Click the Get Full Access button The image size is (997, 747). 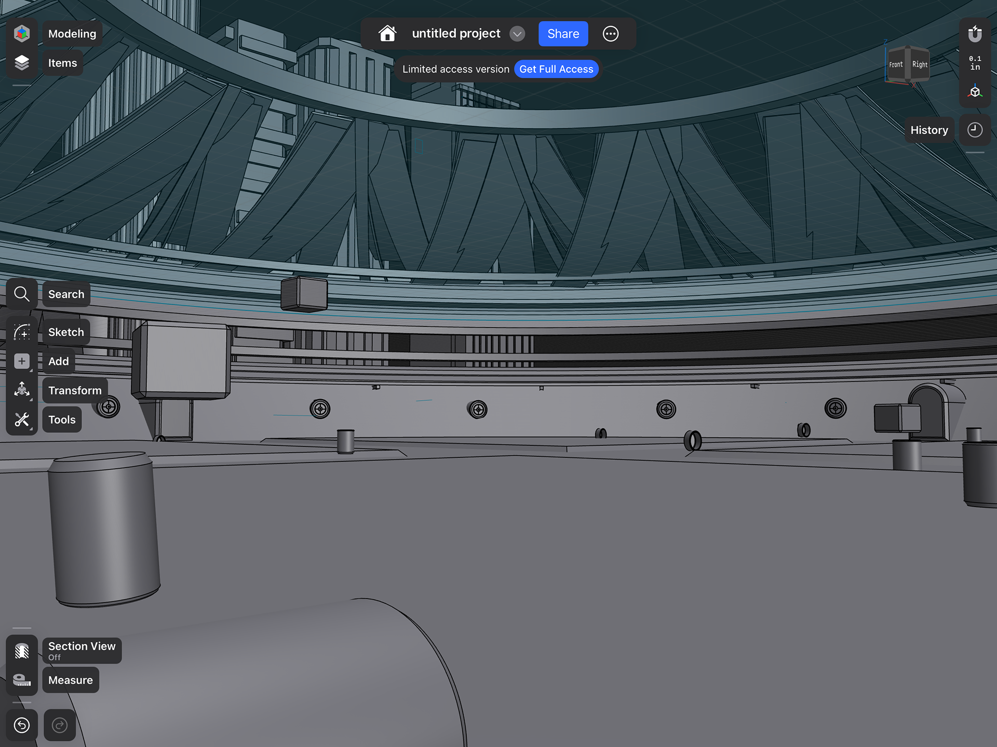(556, 69)
